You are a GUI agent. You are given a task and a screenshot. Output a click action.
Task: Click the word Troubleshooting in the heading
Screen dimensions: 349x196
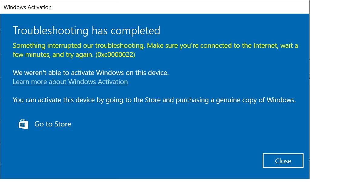click(x=51, y=31)
